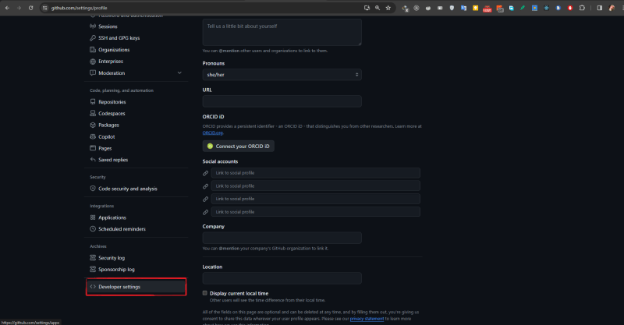Click the URL input field
Screen dimensions: 624x325
point(282,101)
